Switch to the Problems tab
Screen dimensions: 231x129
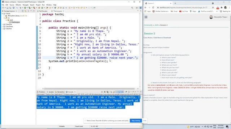41,92
